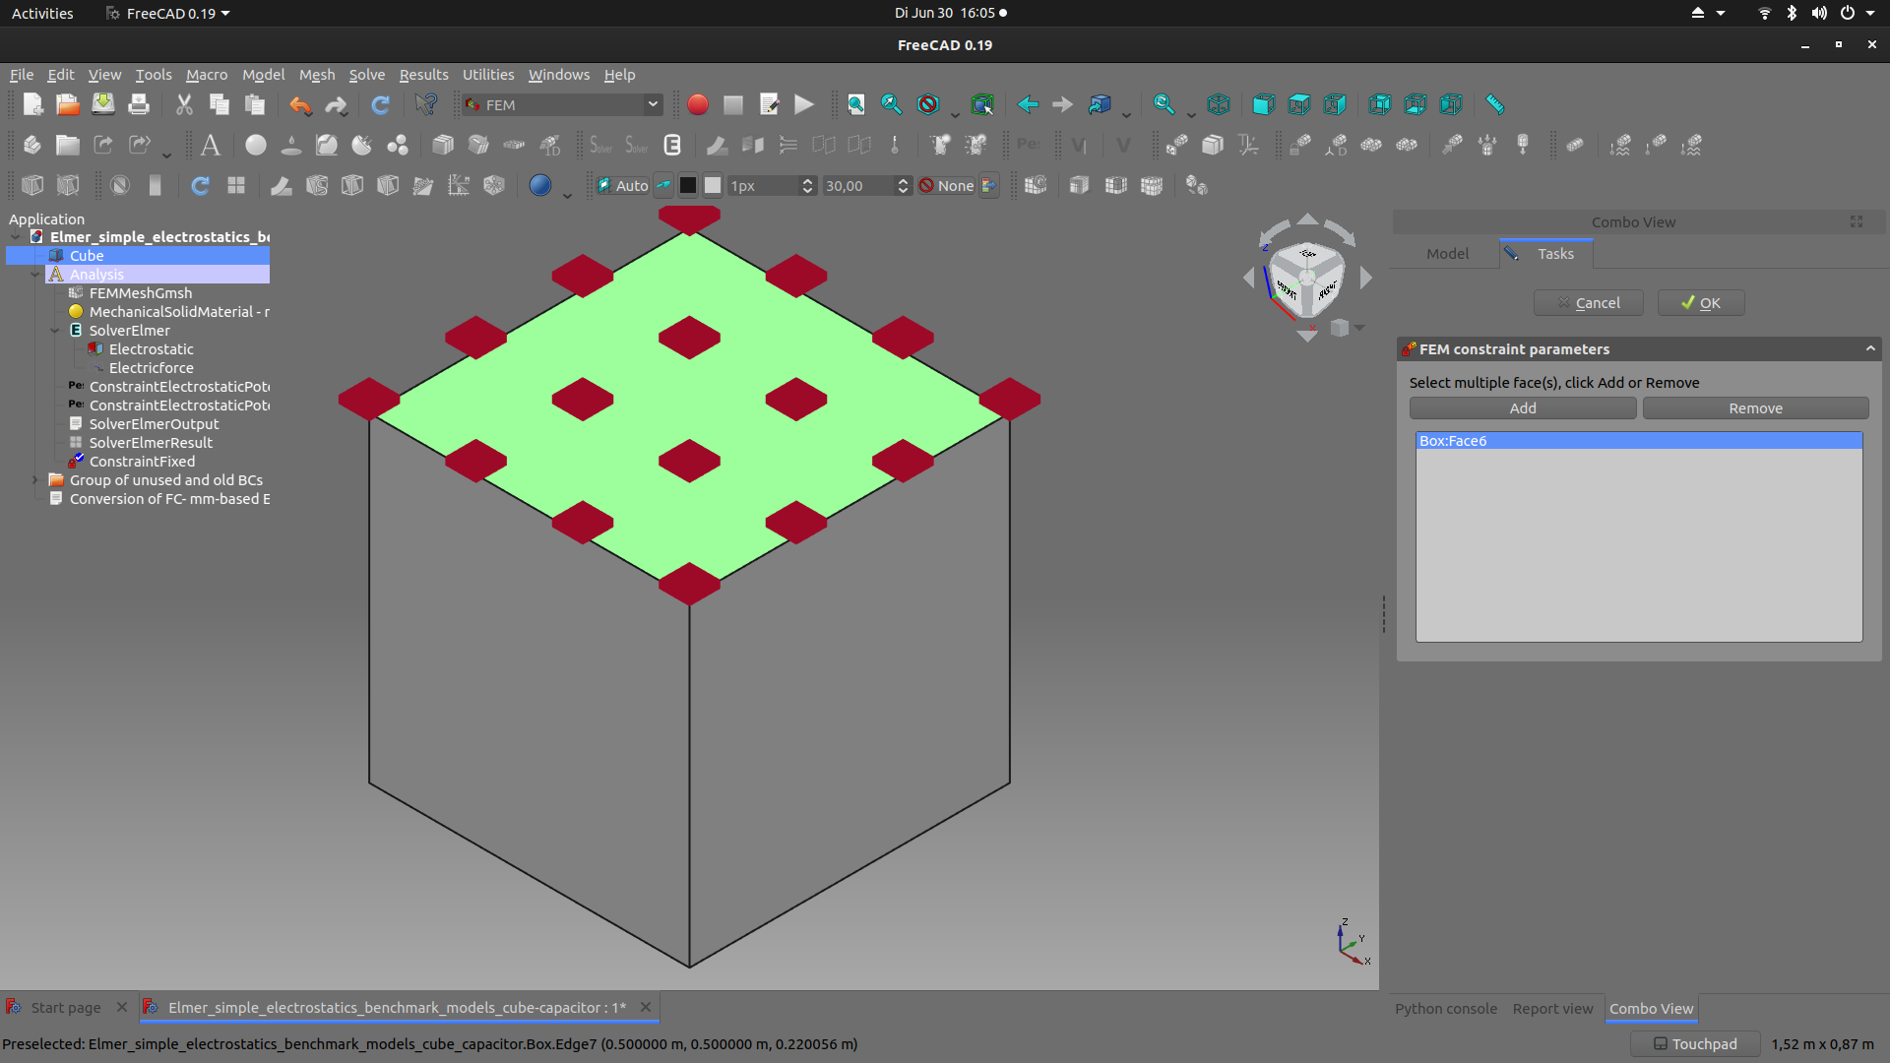Viewport: 1890px width, 1063px height.
Task: Click the Save document icon
Action: click(x=103, y=104)
